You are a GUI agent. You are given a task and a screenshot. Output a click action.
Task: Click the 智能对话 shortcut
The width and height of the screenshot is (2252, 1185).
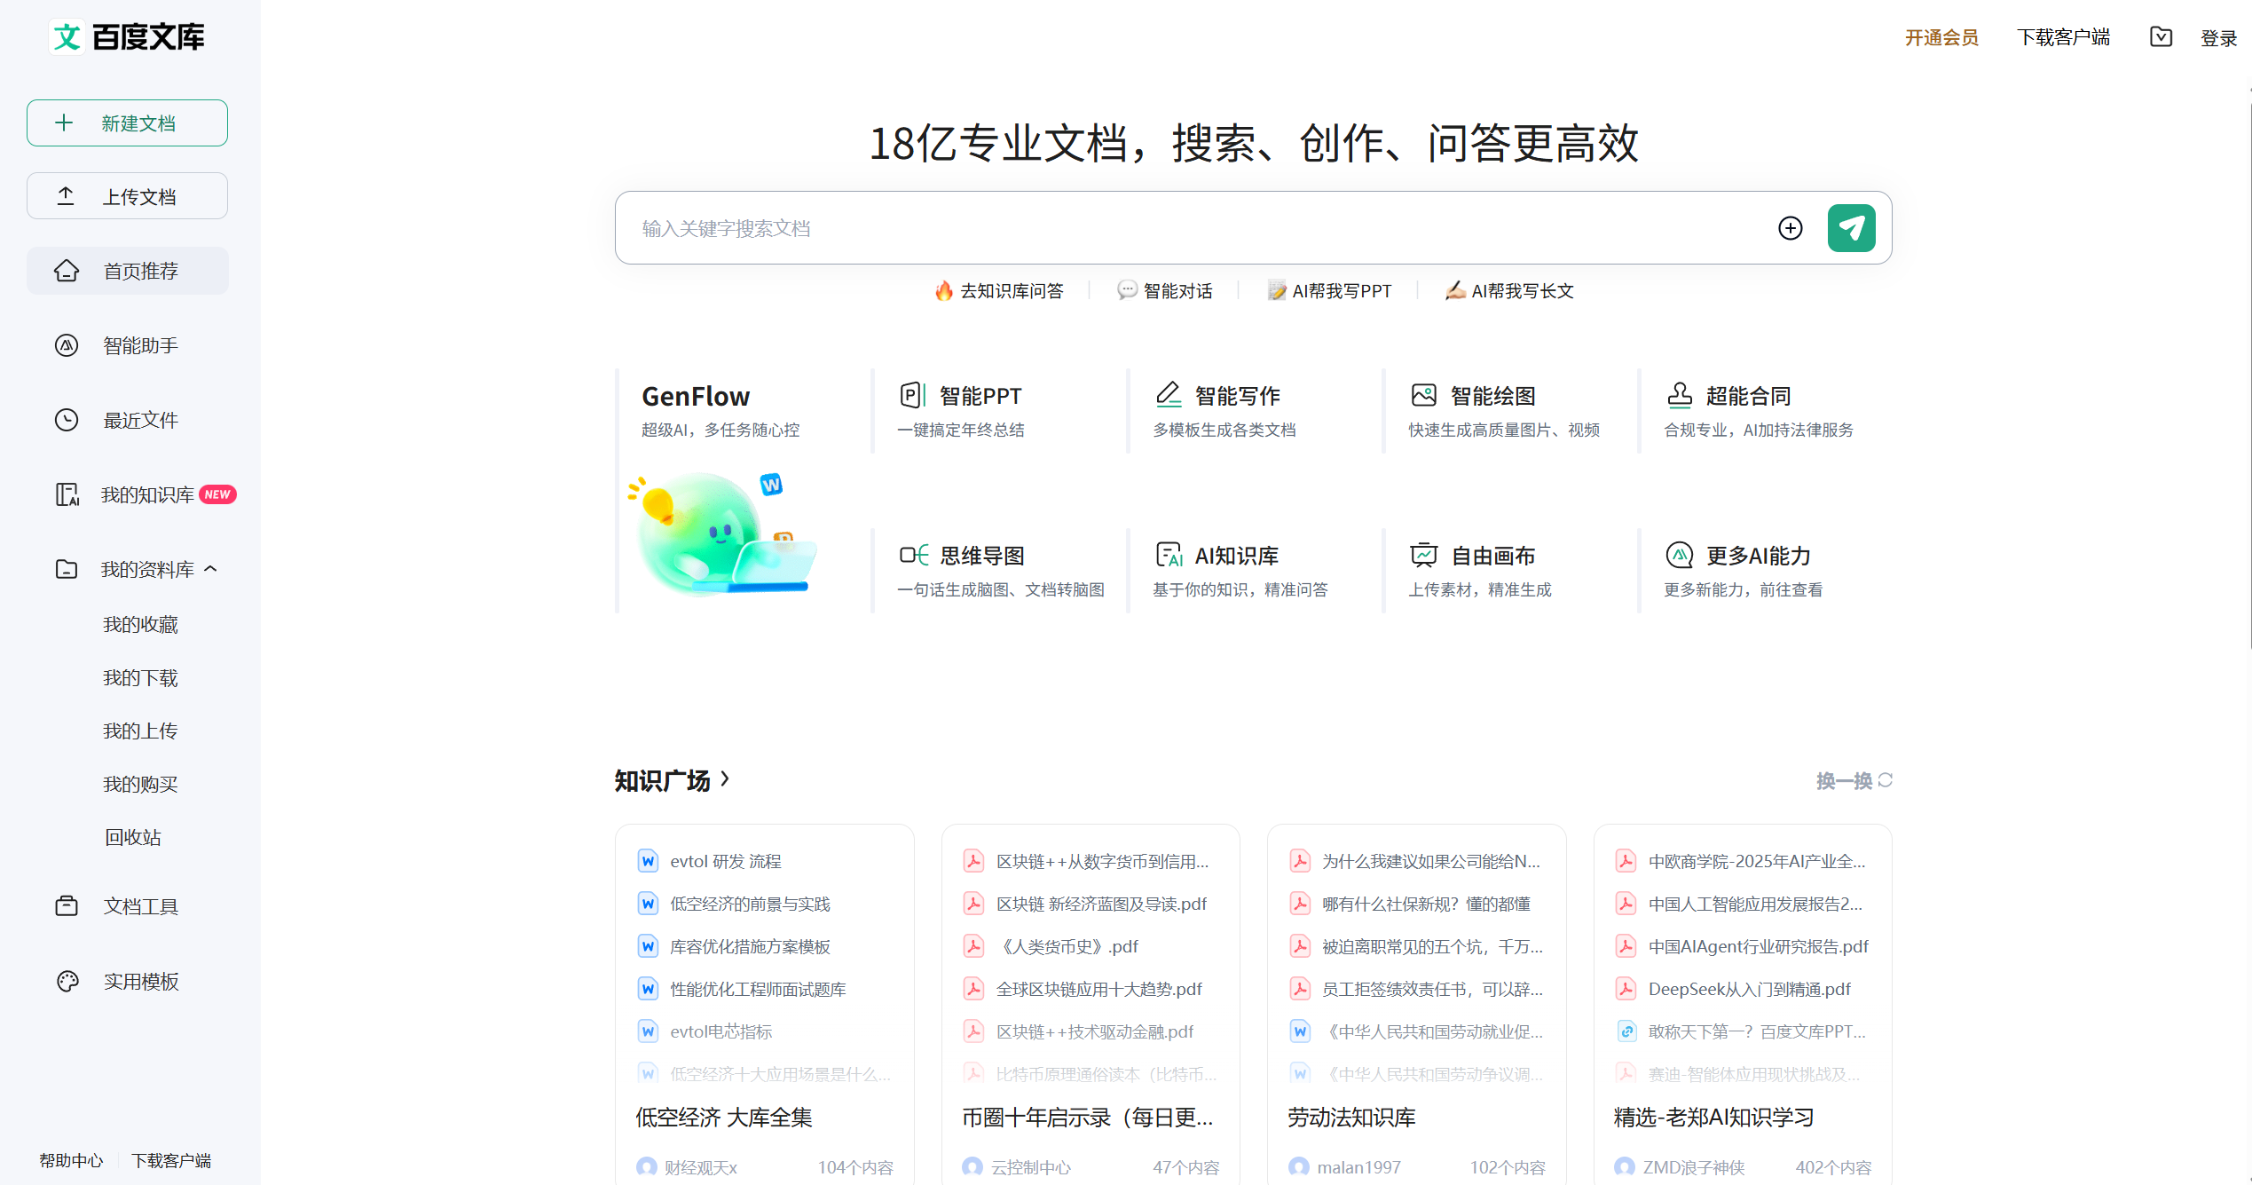click(x=1164, y=290)
